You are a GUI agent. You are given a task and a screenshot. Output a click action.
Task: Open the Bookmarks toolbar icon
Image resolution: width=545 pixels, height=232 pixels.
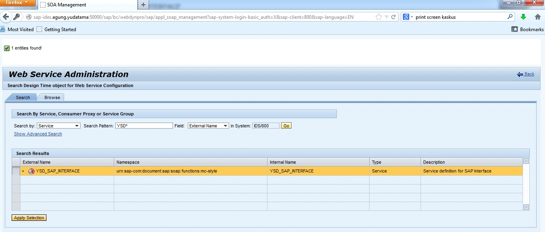click(515, 29)
